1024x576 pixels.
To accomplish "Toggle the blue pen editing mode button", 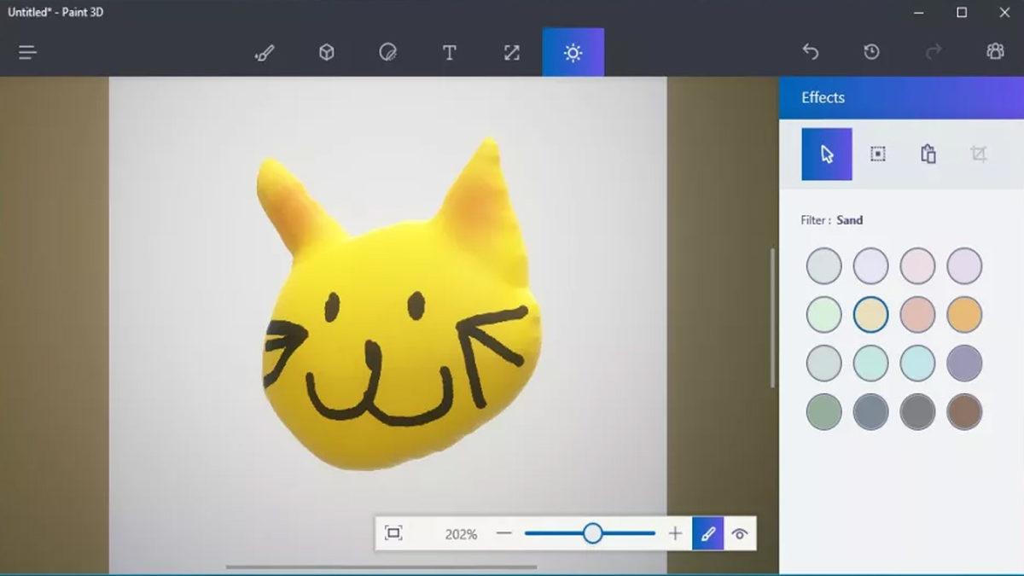I will point(707,534).
